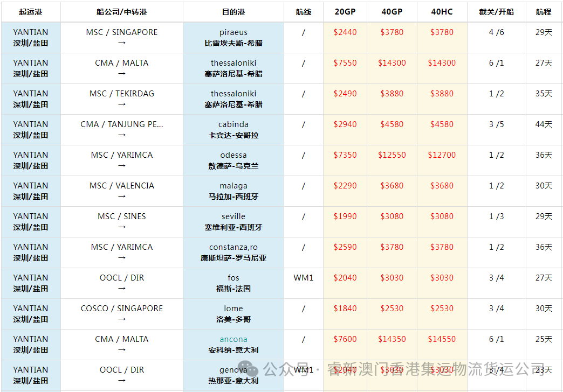Select the 40HC column header

(x=442, y=12)
